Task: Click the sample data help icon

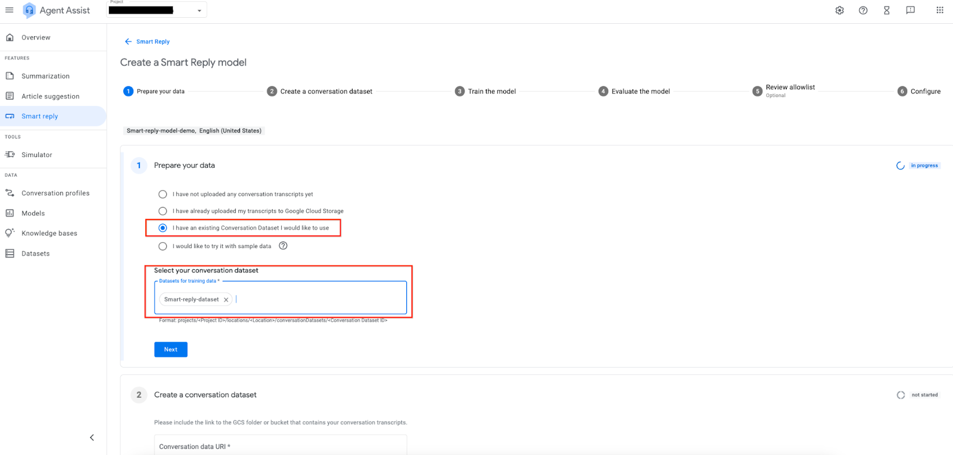Action: [283, 246]
